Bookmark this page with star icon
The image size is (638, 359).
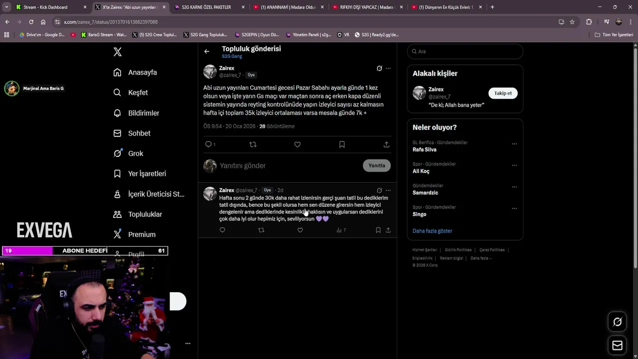(x=572, y=22)
